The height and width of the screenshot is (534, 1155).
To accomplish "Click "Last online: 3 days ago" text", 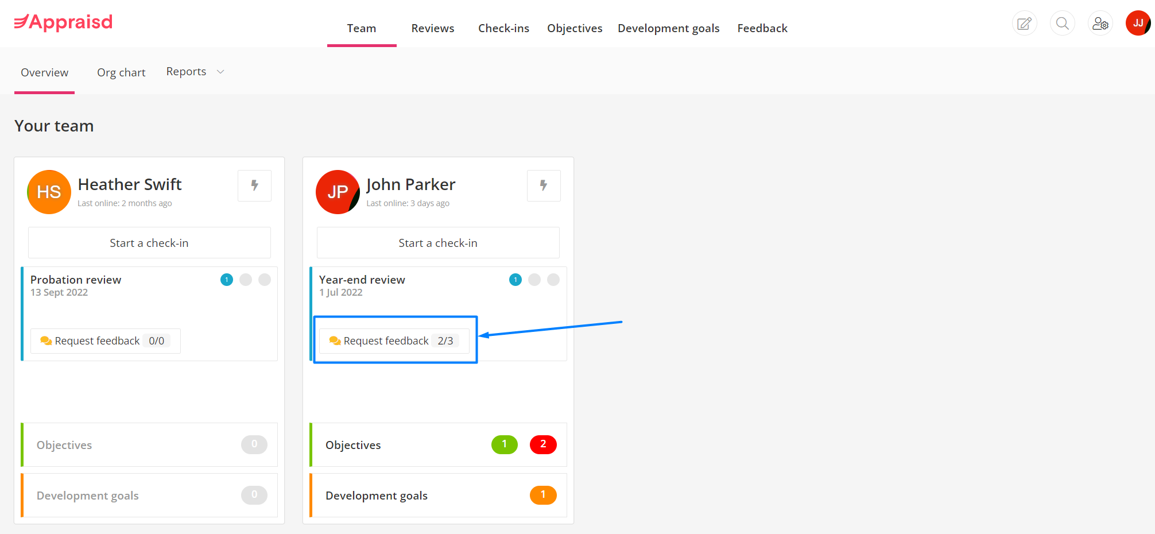I will click(x=408, y=203).
